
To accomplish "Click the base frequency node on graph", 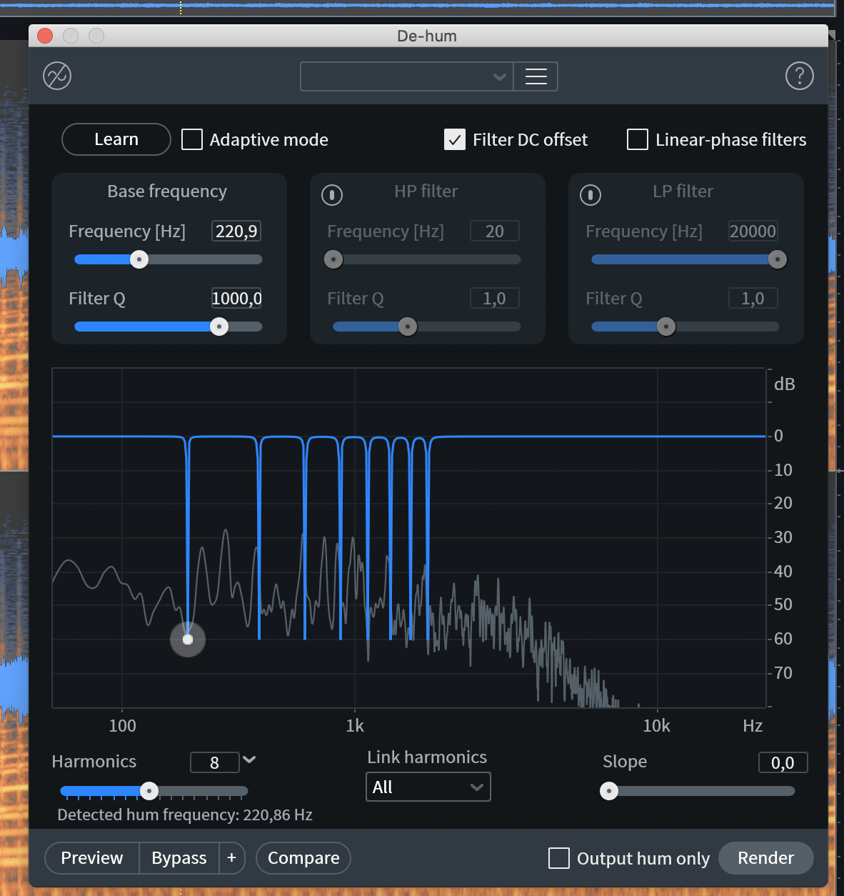I will click(x=188, y=639).
